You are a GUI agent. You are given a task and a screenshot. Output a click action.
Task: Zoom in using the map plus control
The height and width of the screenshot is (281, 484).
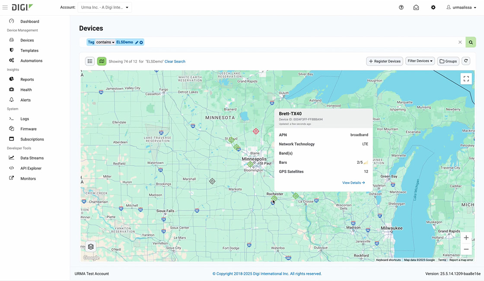pos(466,237)
